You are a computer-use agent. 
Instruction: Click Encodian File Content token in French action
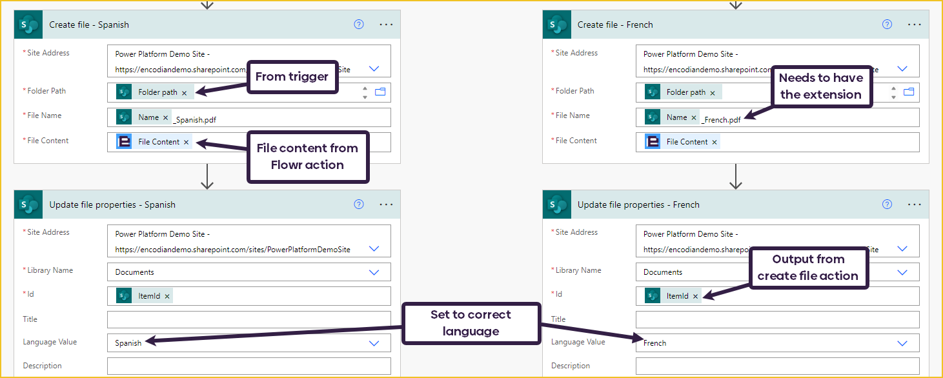(682, 142)
